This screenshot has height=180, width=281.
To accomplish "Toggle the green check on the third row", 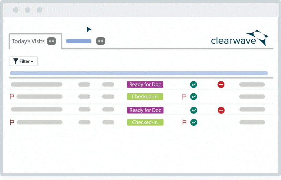I will pos(194,110).
